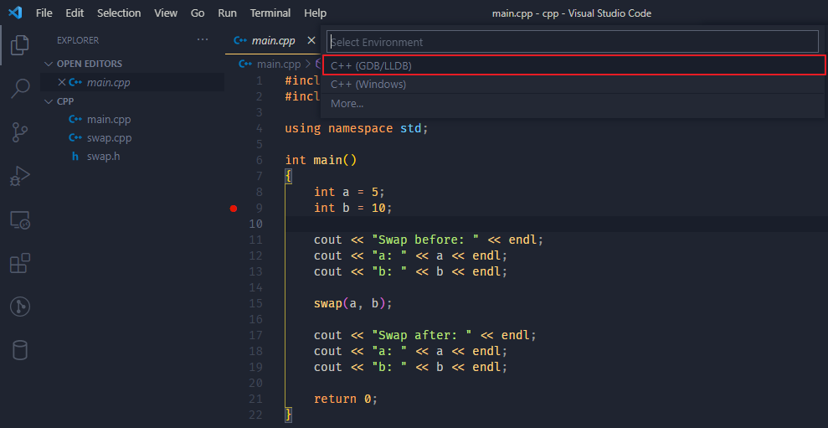Screen dimensions: 828x428
Task: Open the database icon in activity bar
Action: coord(20,350)
